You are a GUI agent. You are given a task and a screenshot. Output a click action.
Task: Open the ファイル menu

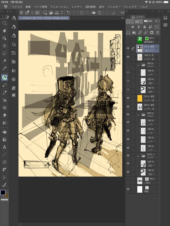17,7
